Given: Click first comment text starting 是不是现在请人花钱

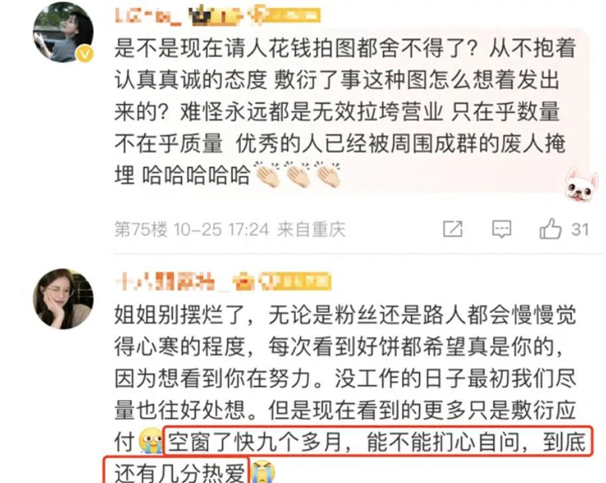Looking at the screenshot, I should pos(346,112).
